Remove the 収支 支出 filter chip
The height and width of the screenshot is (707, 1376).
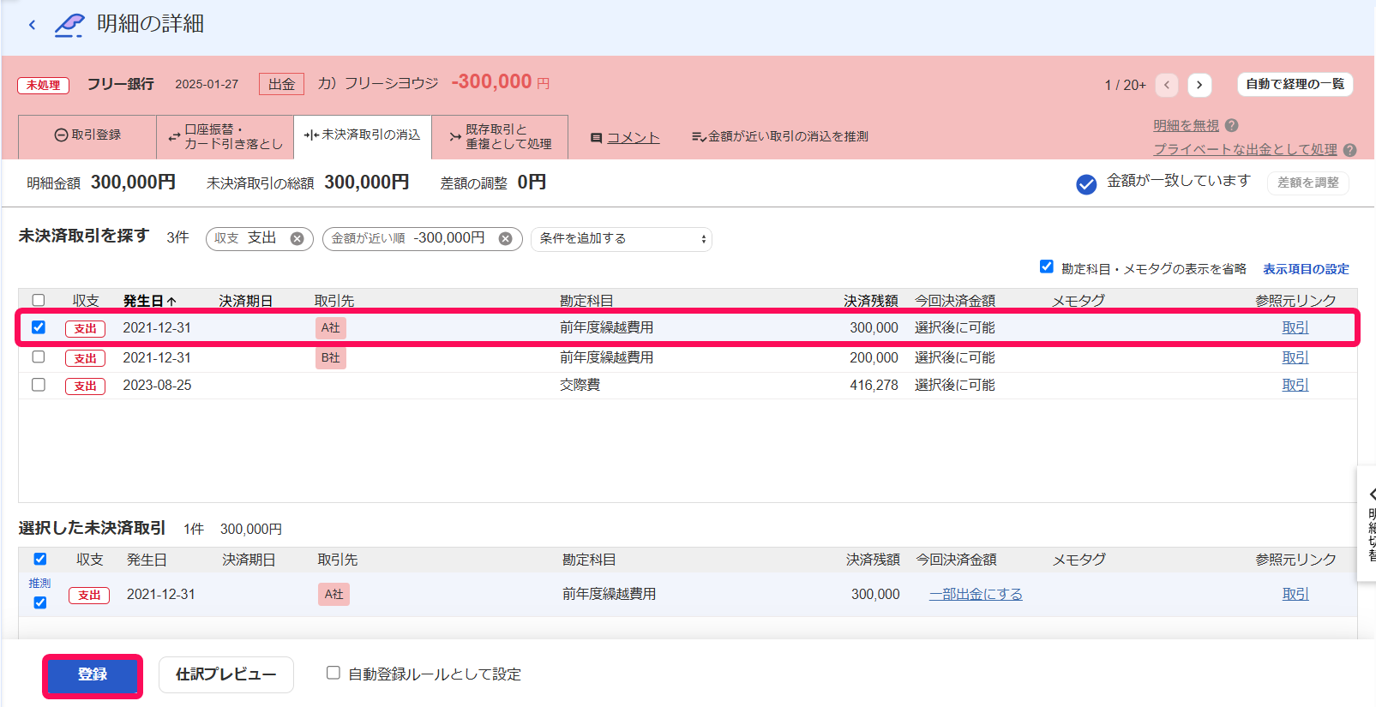click(297, 238)
